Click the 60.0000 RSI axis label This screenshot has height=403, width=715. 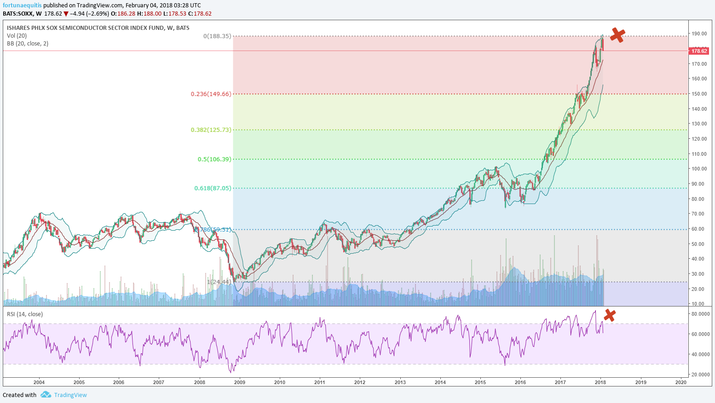701,334
